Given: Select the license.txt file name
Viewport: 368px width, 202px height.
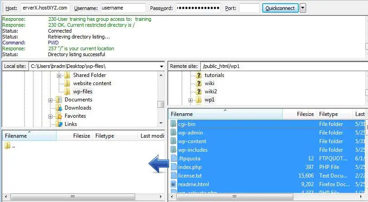Looking at the screenshot, I should 190,176.
